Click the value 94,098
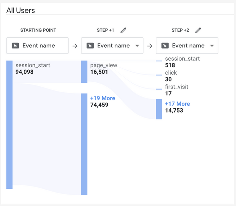236x206 pixels. pos(24,72)
